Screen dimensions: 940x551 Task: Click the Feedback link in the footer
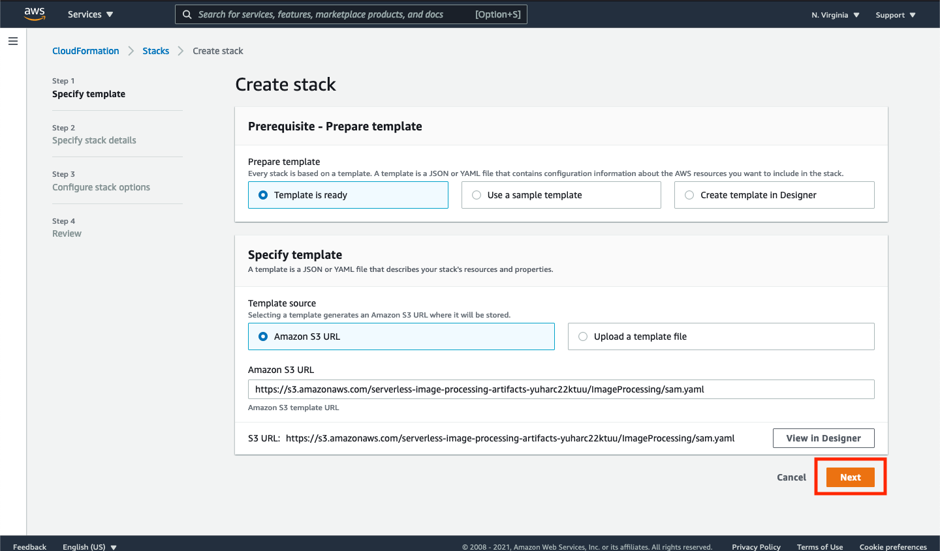point(29,546)
